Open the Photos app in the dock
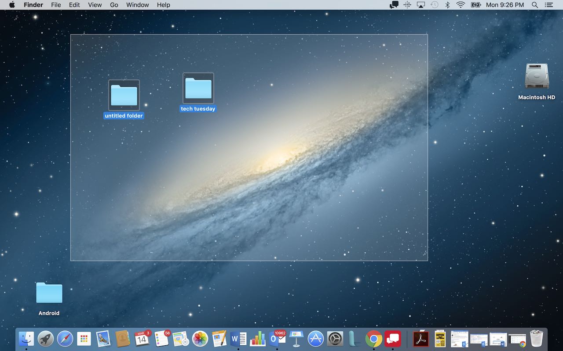This screenshot has width=563, height=351. [x=200, y=339]
